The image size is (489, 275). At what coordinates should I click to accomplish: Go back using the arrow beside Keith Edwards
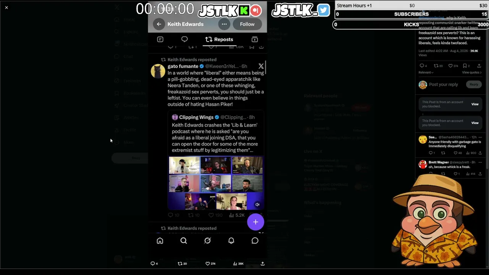pyautogui.click(x=159, y=24)
